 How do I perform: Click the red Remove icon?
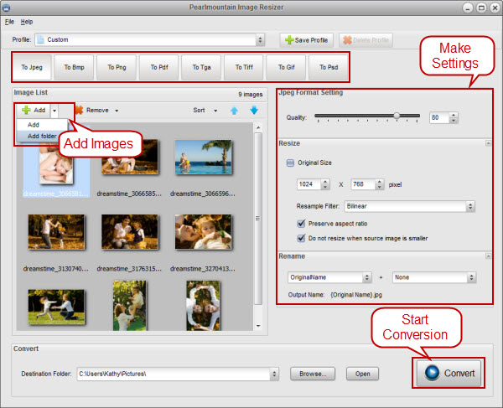click(79, 110)
